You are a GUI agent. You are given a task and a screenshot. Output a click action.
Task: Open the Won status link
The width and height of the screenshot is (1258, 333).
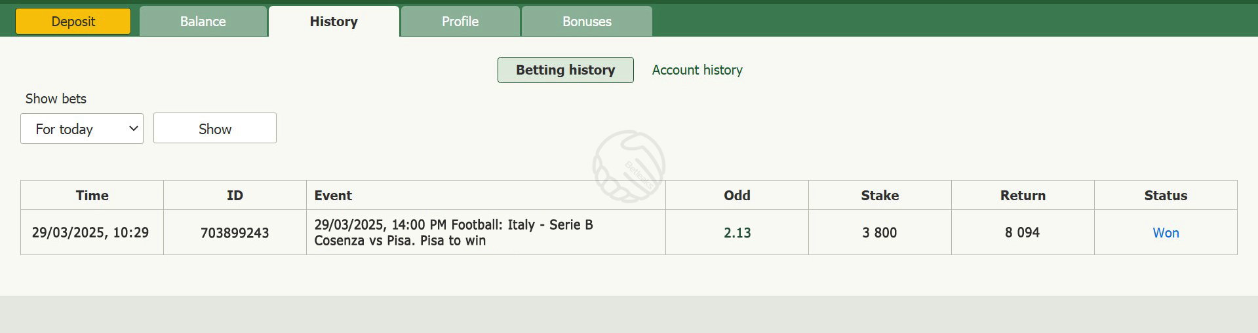tap(1166, 233)
